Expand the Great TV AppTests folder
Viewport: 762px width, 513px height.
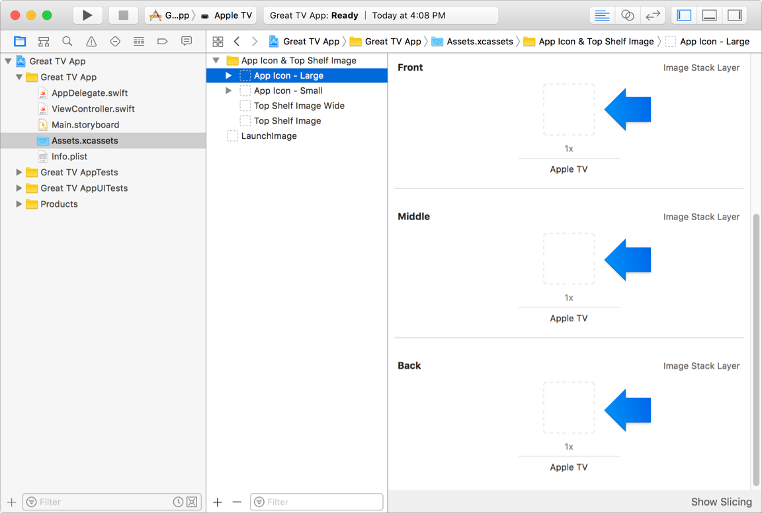[x=19, y=173]
